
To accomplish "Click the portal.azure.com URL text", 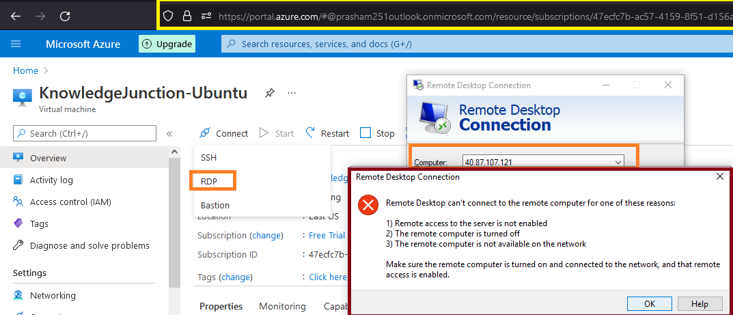I will pos(475,16).
